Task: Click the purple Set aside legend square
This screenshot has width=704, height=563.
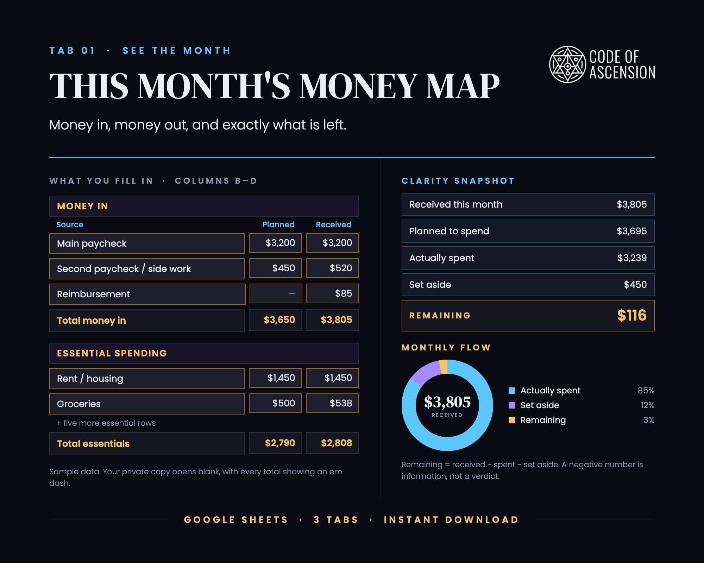Action: [x=512, y=405]
